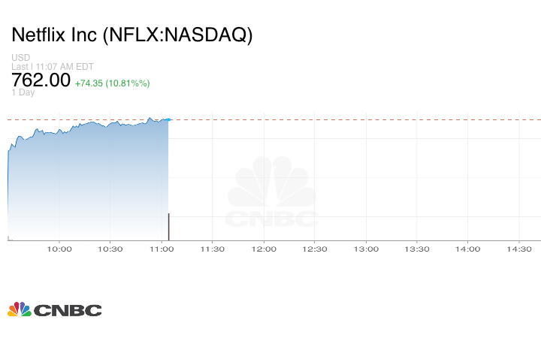The width and height of the screenshot is (541, 338).
Task: Click the 14:30 time axis label
Action: point(519,249)
